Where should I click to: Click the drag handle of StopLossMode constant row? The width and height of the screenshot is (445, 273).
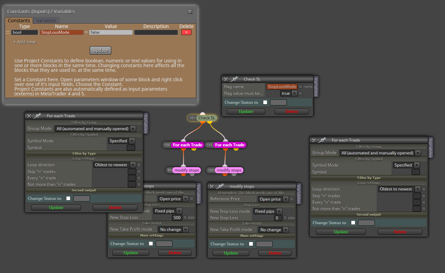pyautogui.click(x=7, y=32)
